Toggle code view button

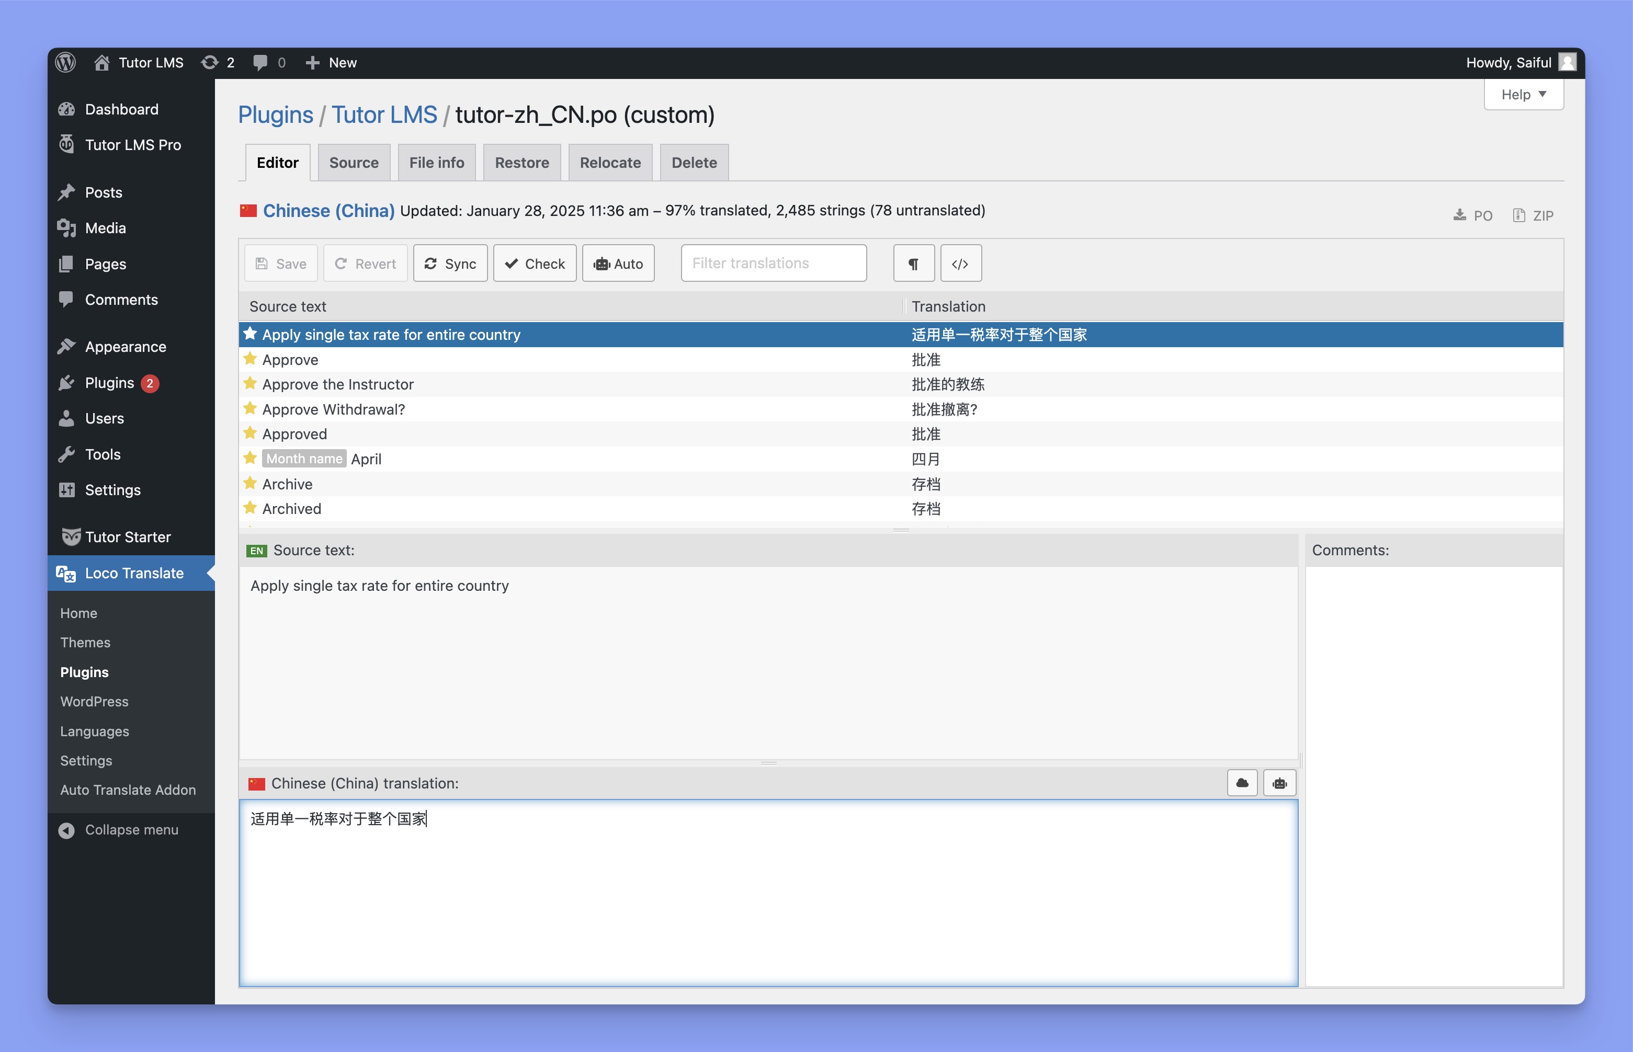[961, 263]
